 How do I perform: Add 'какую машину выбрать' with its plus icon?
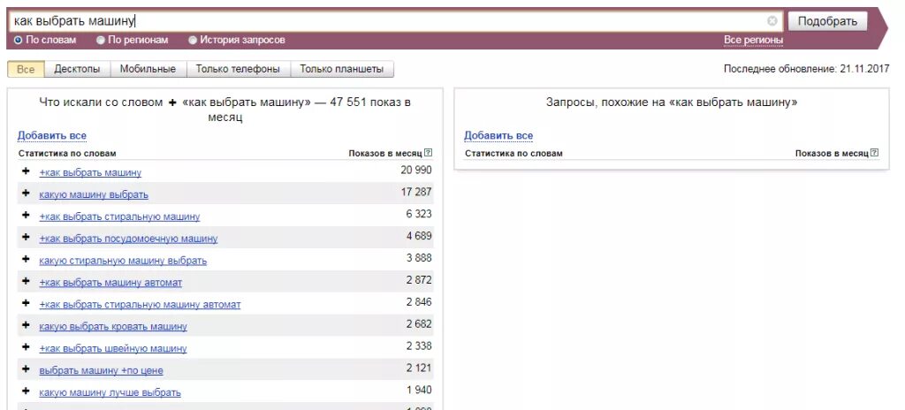pos(26,194)
